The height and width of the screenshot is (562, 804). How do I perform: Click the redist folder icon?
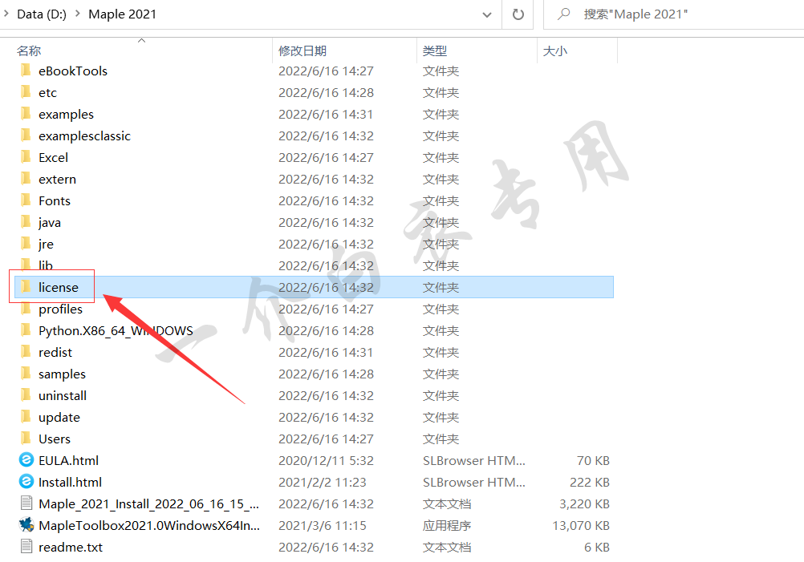point(26,351)
